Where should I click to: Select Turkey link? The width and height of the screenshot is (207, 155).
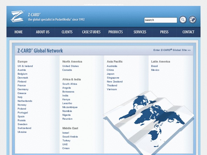66,140
